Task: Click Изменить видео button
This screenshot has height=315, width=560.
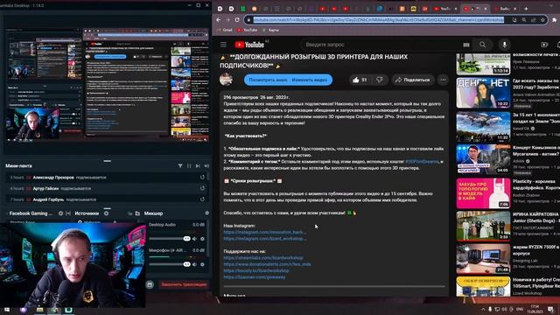Action: [x=310, y=80]
